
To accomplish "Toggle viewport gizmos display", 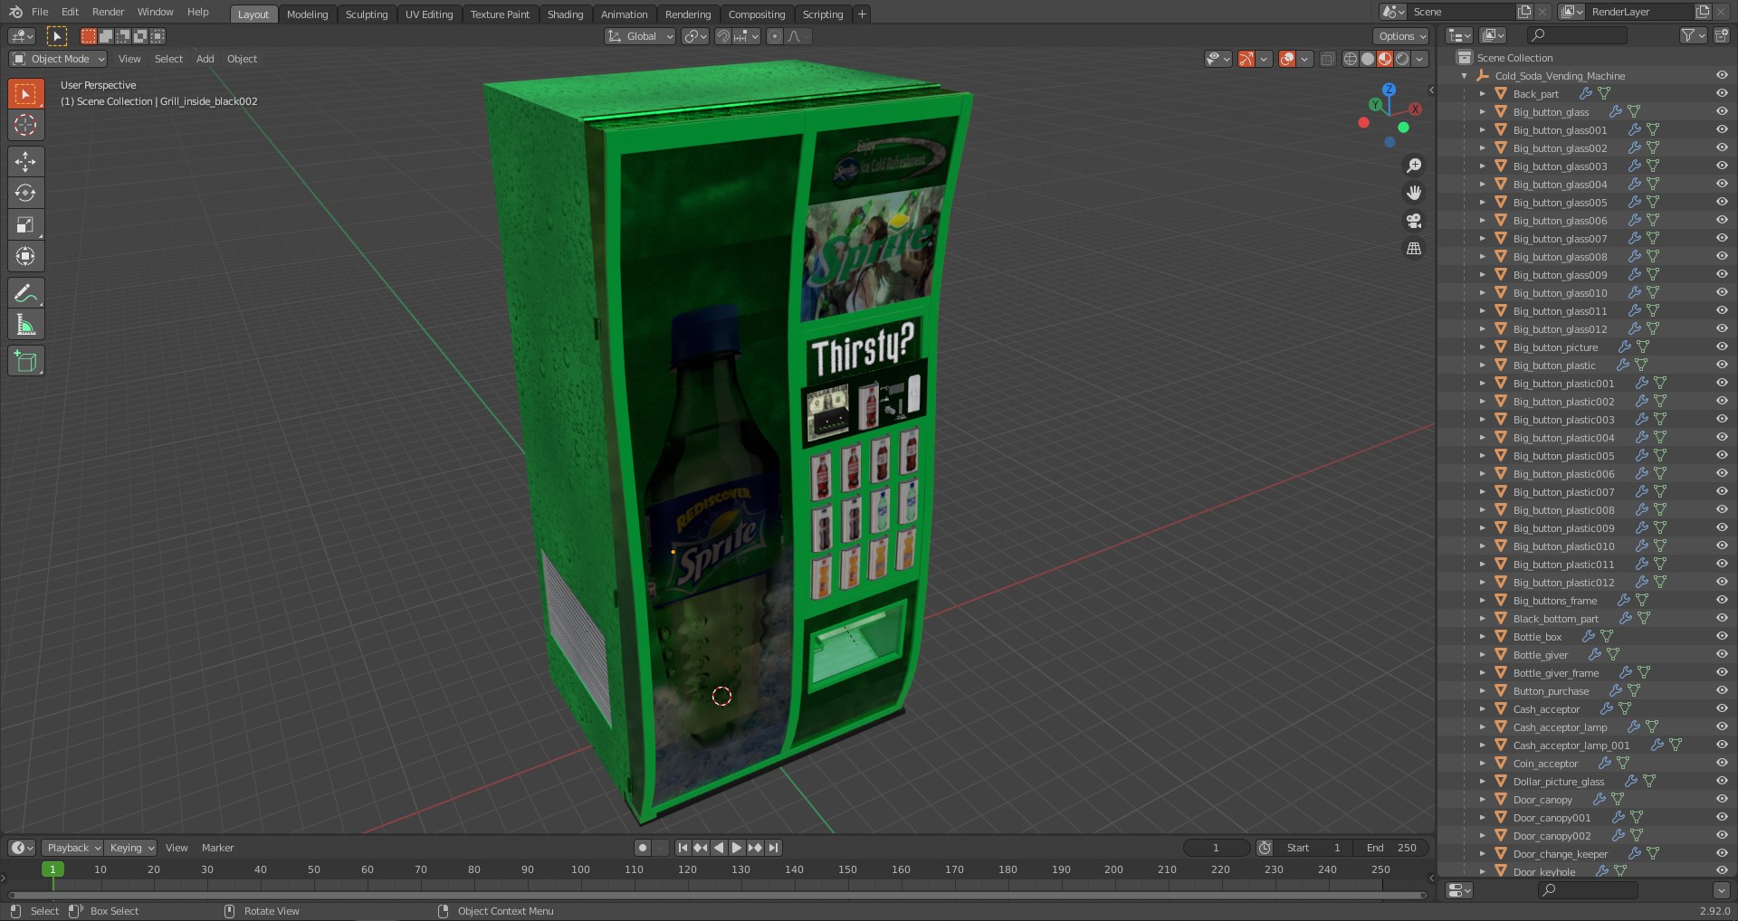I will point(1246,59).
